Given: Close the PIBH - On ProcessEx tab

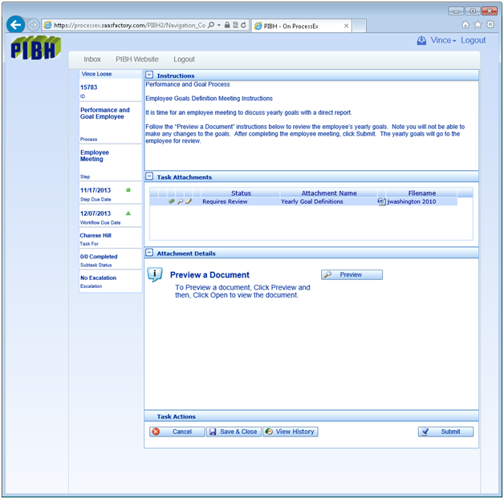Looking at the screenshot, I should point(346,26).
